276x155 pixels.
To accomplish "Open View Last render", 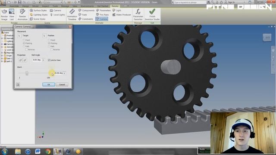I will (12, 15).
